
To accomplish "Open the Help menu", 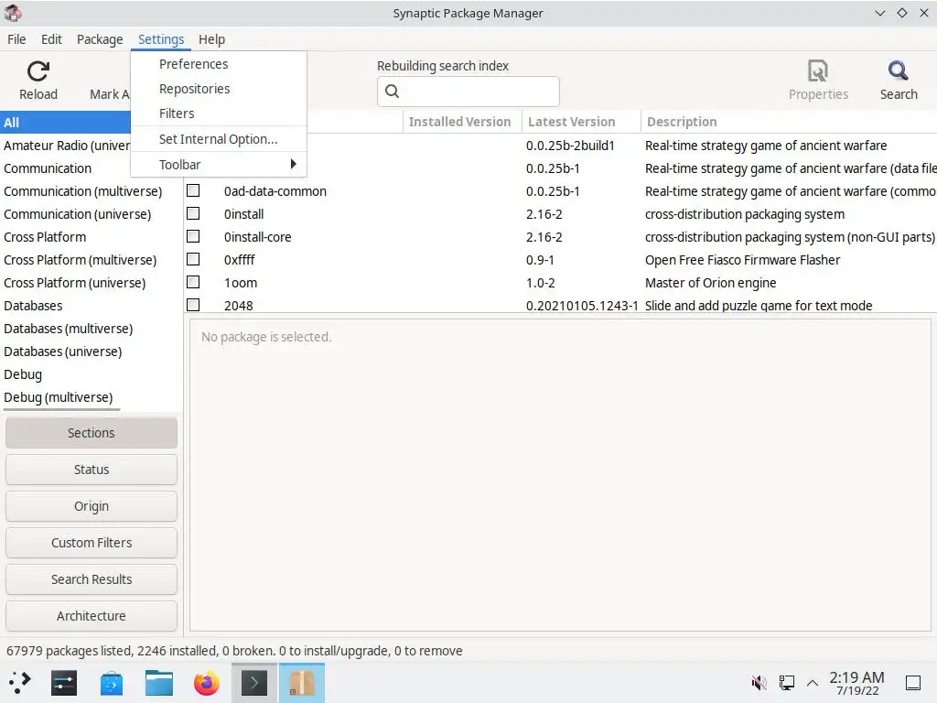I will click(211, 39).
